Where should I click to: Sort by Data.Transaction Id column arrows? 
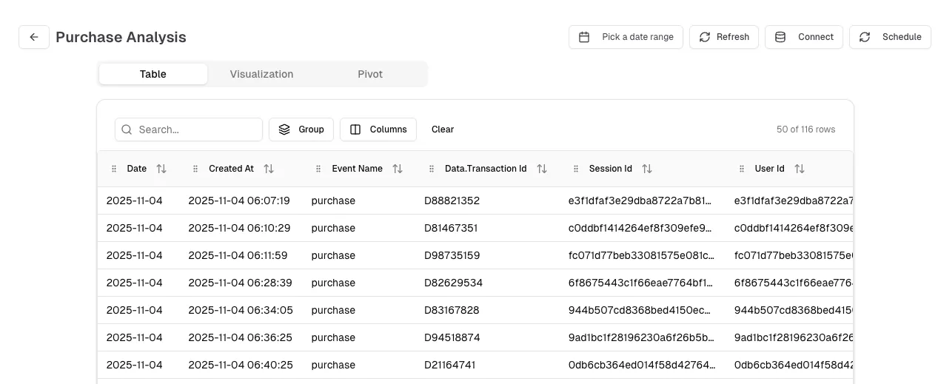542,169
